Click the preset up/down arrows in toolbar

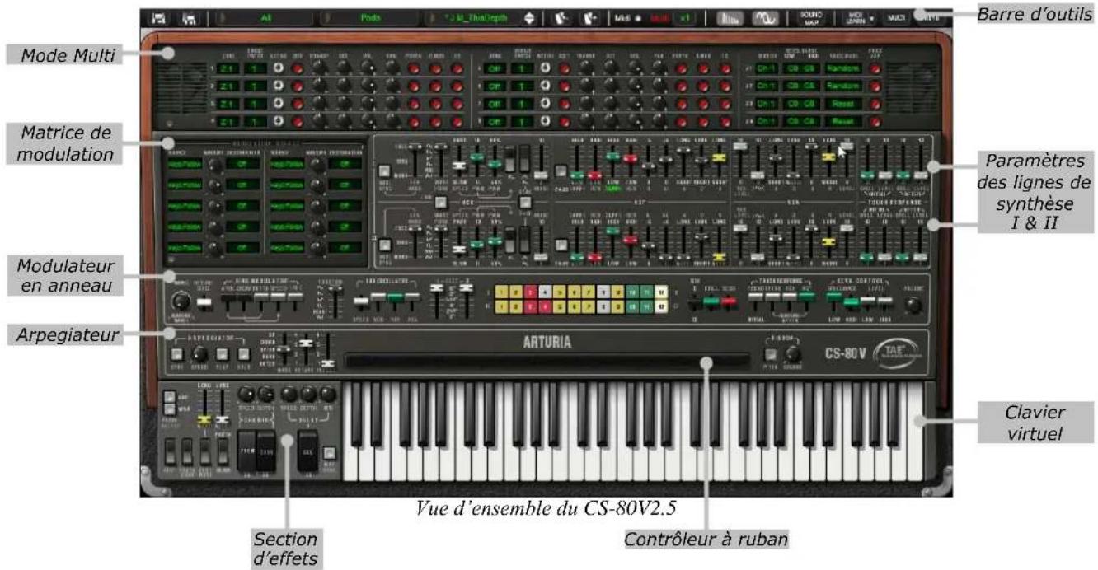coord(529,16)
